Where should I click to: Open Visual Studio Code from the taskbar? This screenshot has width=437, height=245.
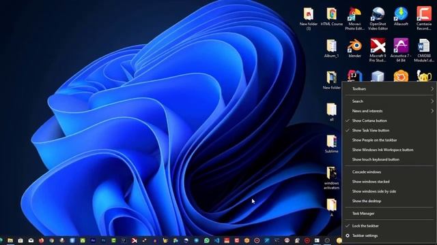(x=217, y=240)
